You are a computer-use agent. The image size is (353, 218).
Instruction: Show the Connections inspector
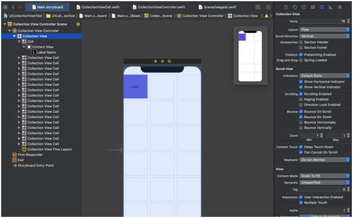coord(340,7)
